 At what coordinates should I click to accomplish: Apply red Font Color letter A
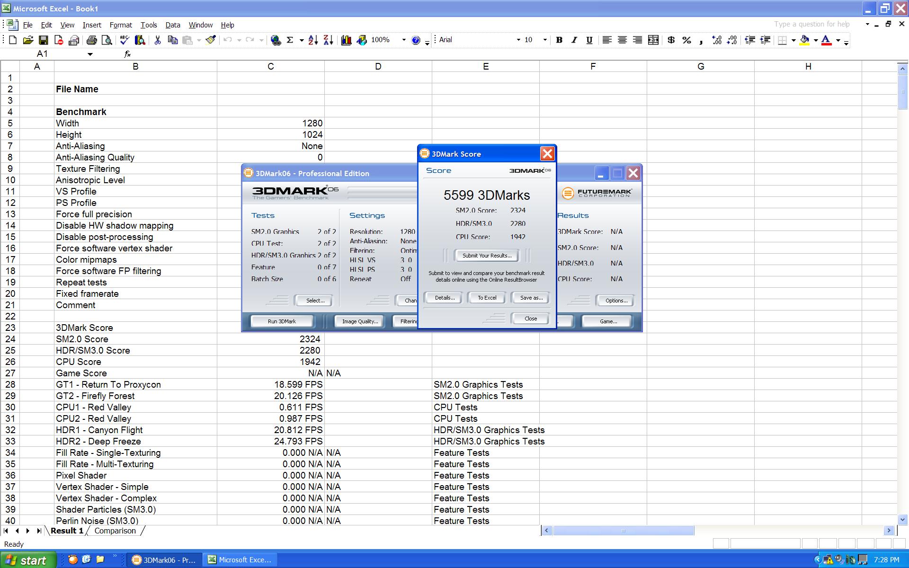tap(827, 40)
